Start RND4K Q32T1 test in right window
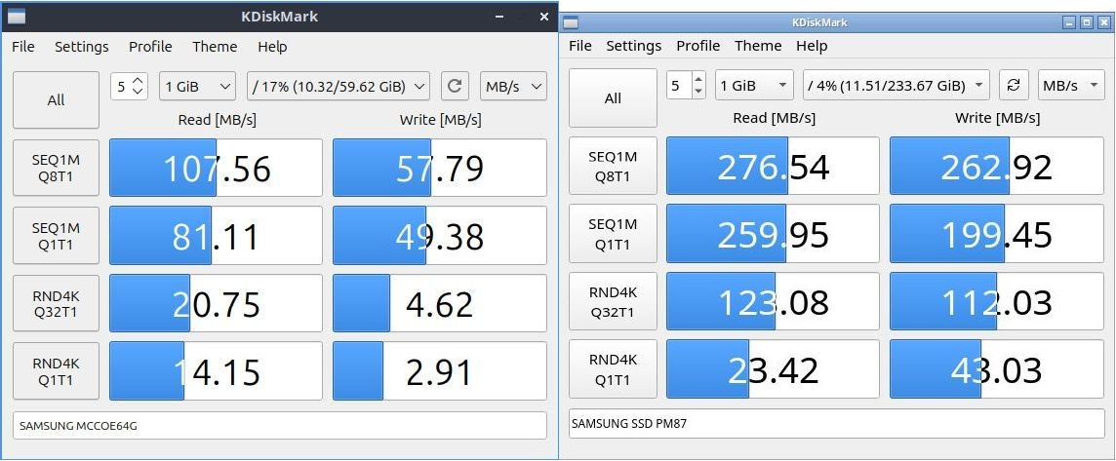 click(613, 301)
